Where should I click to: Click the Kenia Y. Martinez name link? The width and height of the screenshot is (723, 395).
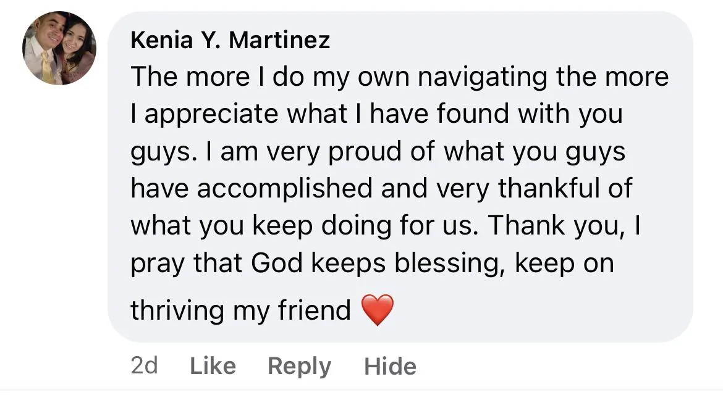tap(230, 40)
